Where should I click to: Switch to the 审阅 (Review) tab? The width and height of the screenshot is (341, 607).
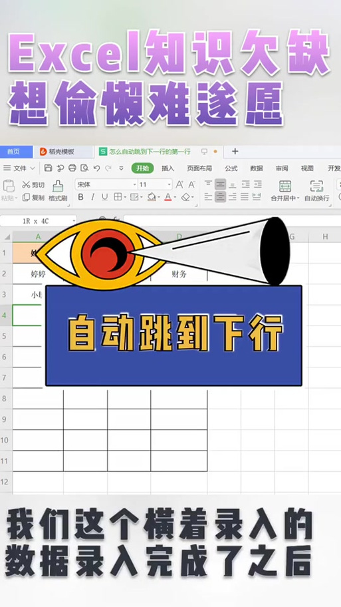pos(282,168)
